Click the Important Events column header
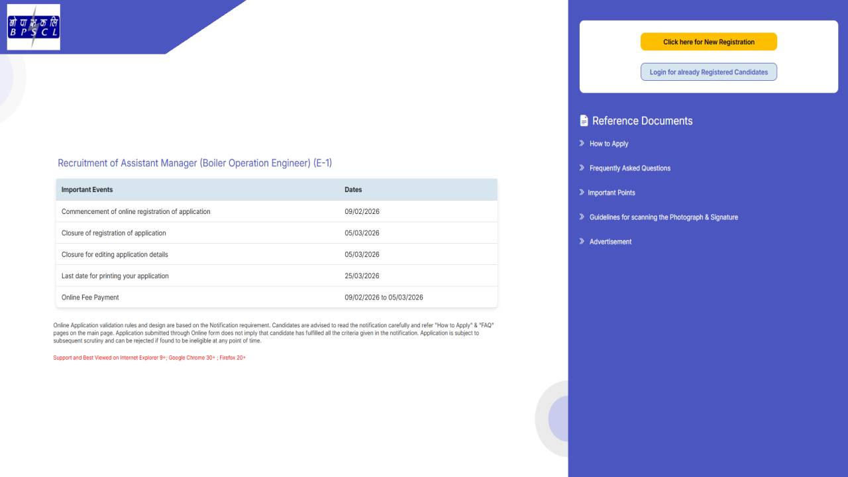848x477 pixels. click(87, 189)
